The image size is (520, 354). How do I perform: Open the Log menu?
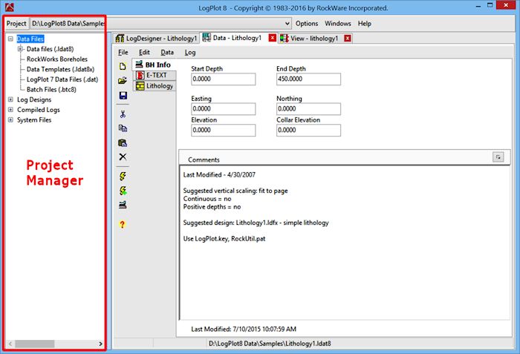pos(190,53)
